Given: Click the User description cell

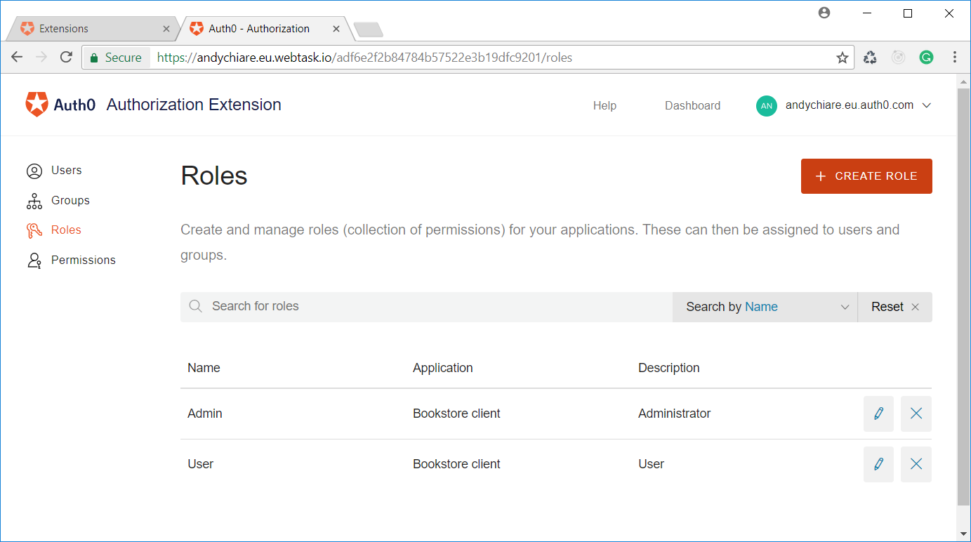Looking at the screenshot, I should (651, 464).
